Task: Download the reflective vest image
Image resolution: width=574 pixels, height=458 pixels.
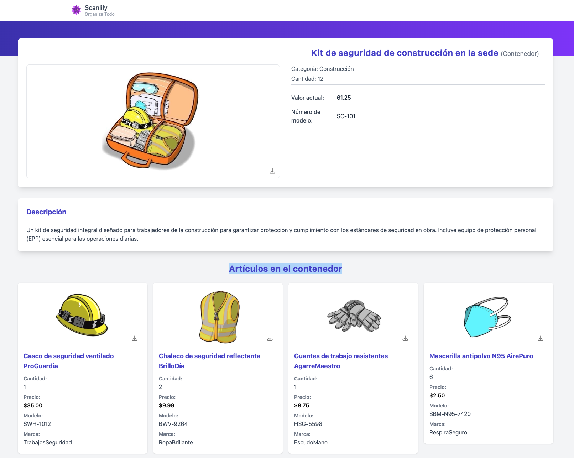Action: (270, 338)
